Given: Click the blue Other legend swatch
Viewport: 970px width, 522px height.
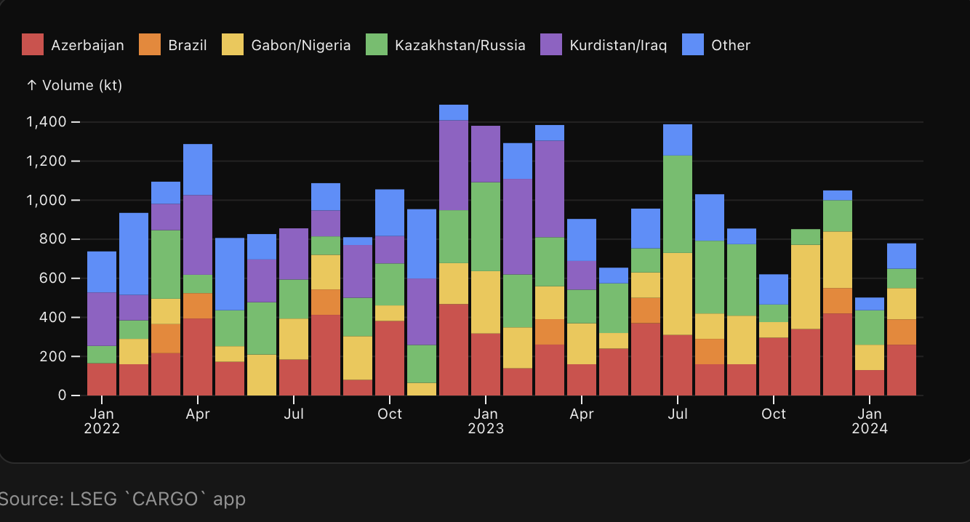Looking at the screenshot, I should (x=693, y=45).
